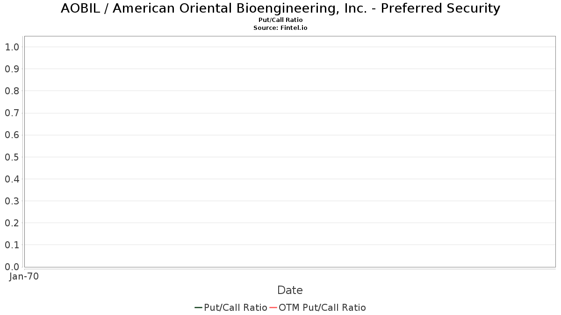
Task: Click the 0.5 y-axis tick label
Action: click(12, 157)
